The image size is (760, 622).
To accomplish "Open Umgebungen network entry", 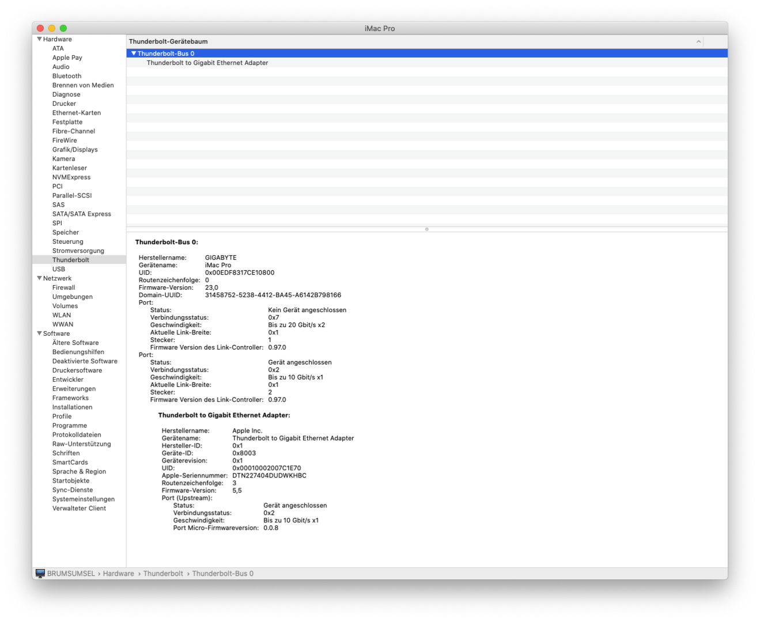I will [x=73, y=297].
